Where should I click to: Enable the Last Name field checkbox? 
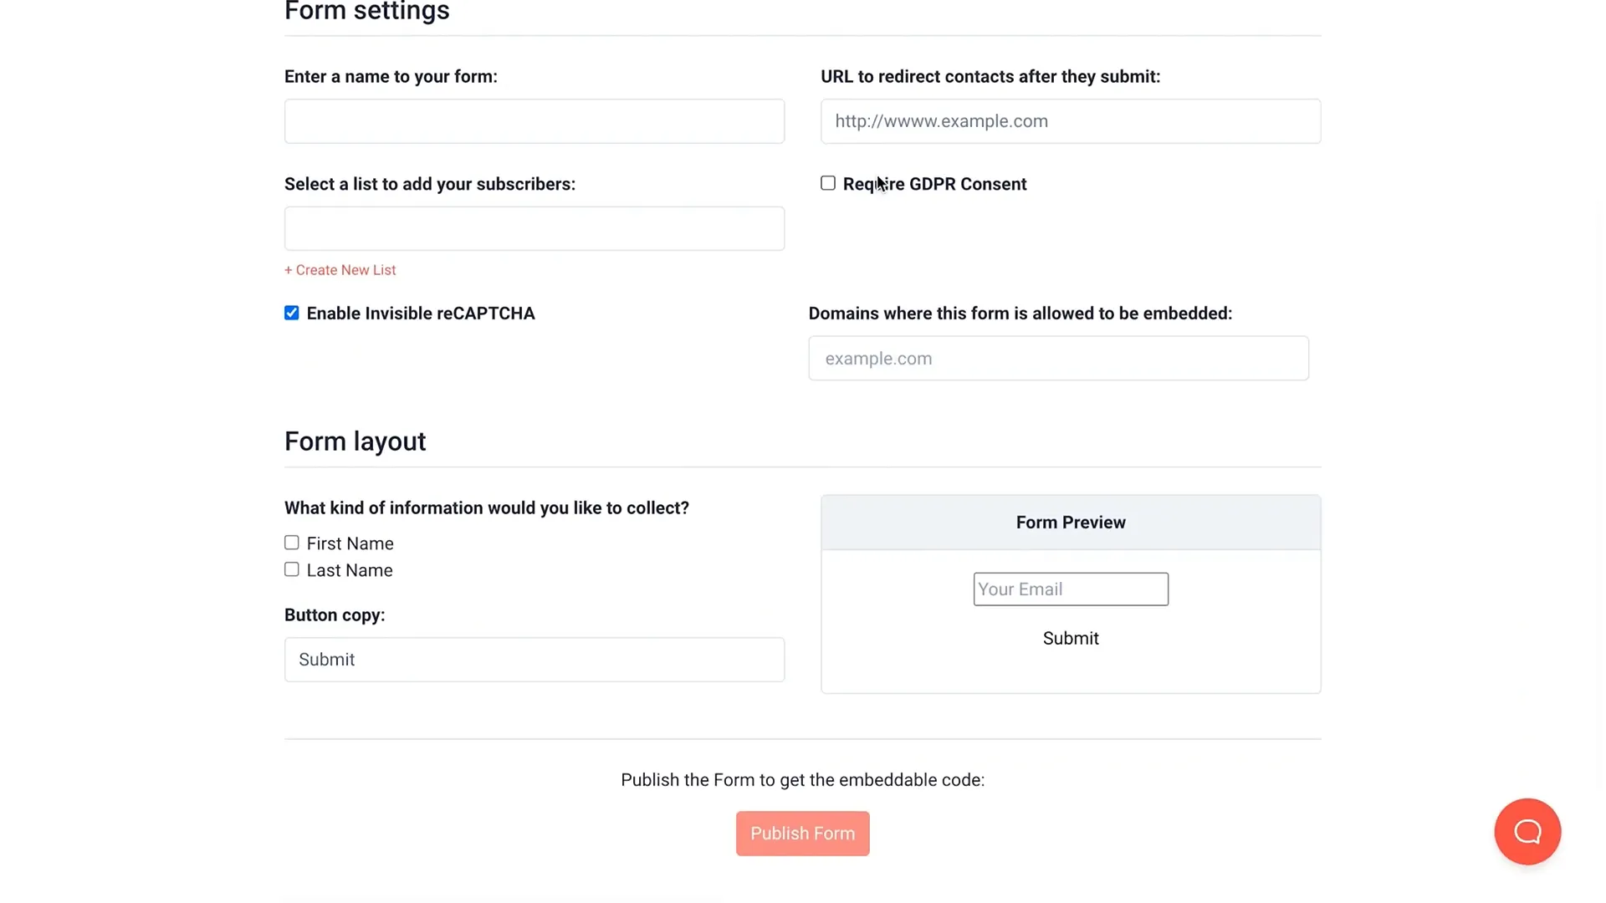pos(291,569)
